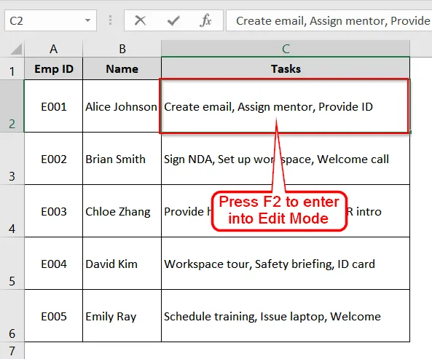Select row 1 header
The height and width of the screenshot is (359, 432).
click(12, 69)
